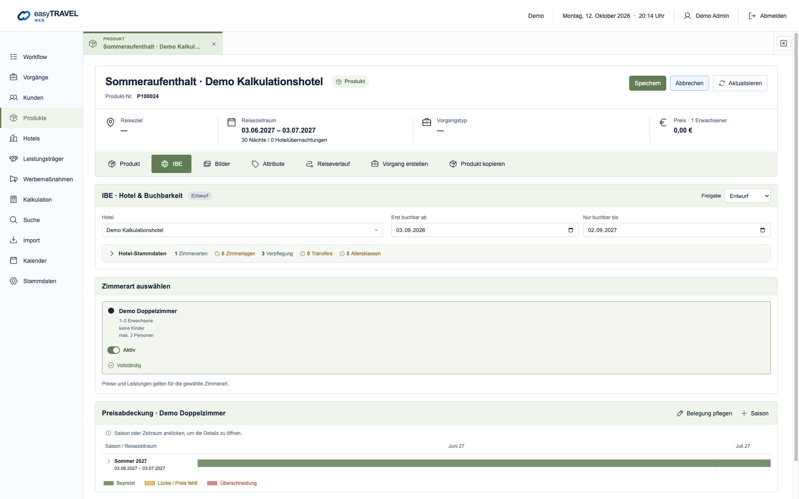Click Vorgang erstellen
Screen dimensions: 799x499
tap(399, 164)
